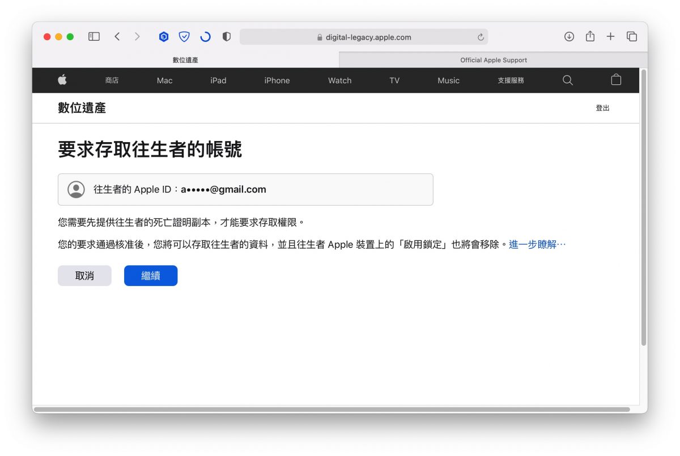This screenshot has height=456, width=680.
Task: Click the 數位遺產 page header title
Action: point(82,108)
